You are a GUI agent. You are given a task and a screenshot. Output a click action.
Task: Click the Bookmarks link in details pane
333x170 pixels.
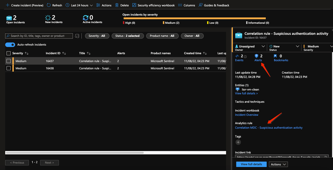[281, 60]
